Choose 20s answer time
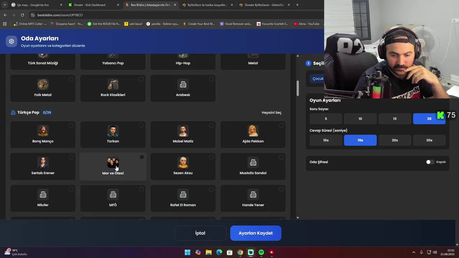The width and height of the screenshot is (459, 258). pyautogui.click(x=395, y=140)
